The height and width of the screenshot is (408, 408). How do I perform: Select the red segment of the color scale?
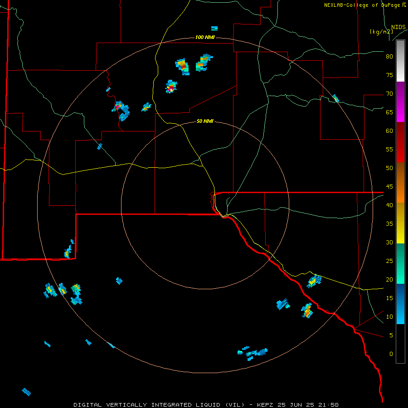pos(400,142)
